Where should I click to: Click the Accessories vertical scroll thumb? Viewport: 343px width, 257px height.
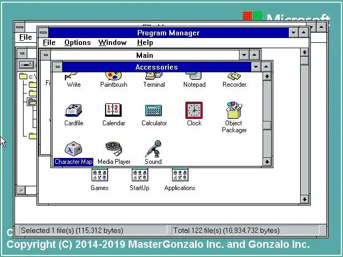point(267,125)
